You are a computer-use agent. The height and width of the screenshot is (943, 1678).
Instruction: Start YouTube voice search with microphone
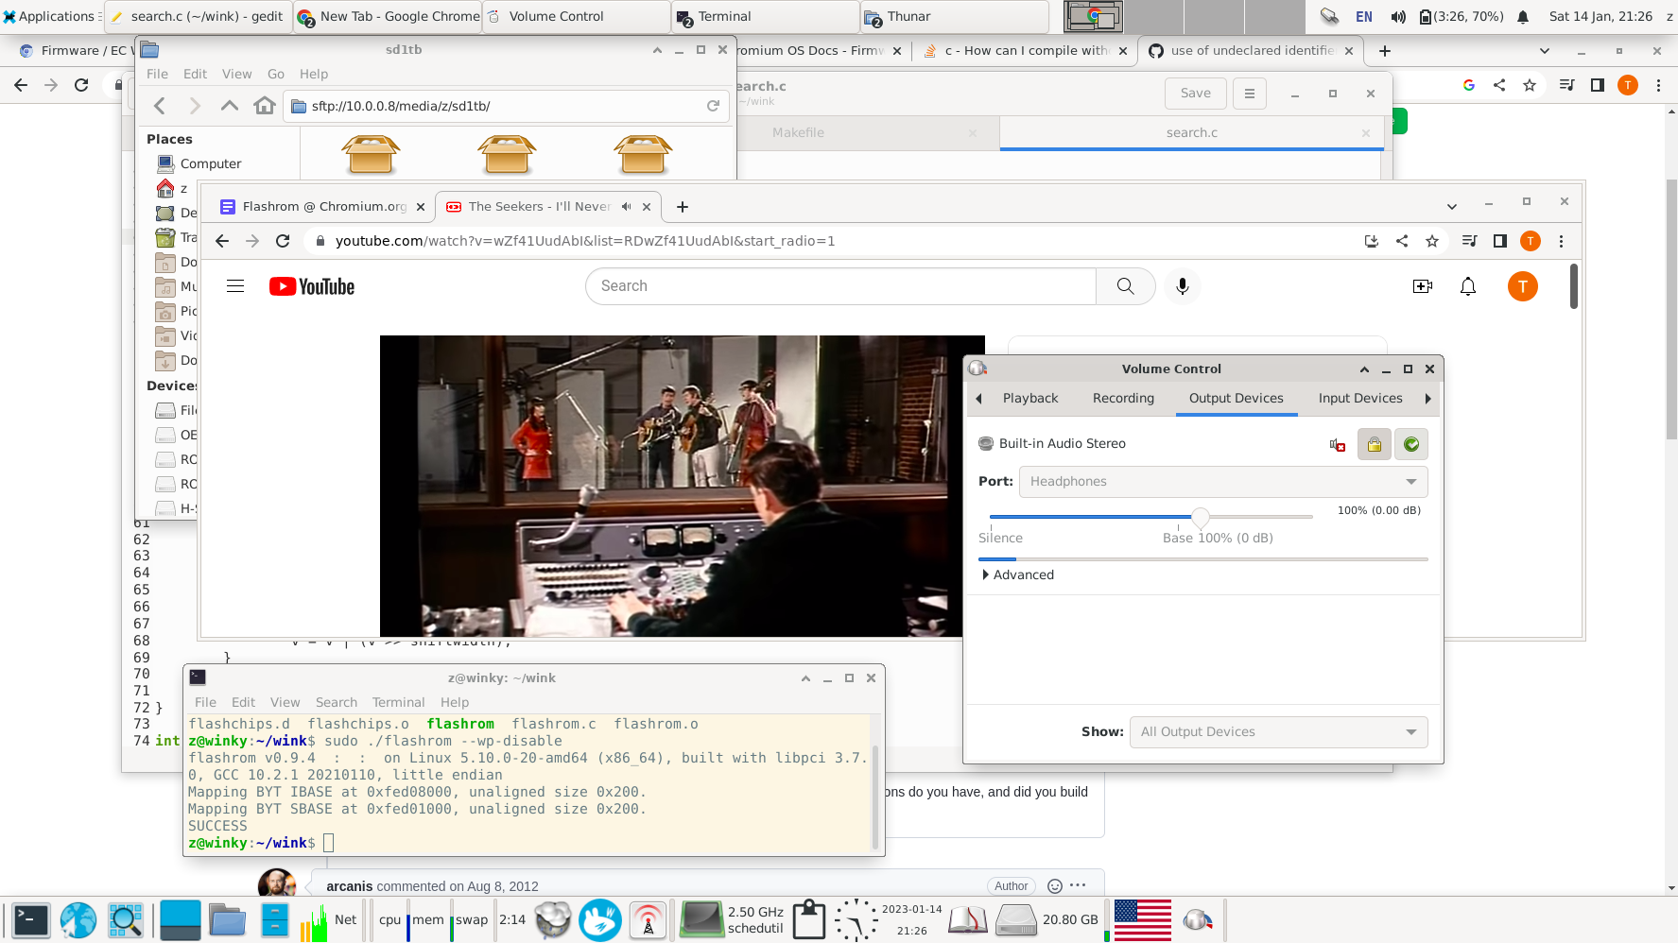coord(1182,286)
